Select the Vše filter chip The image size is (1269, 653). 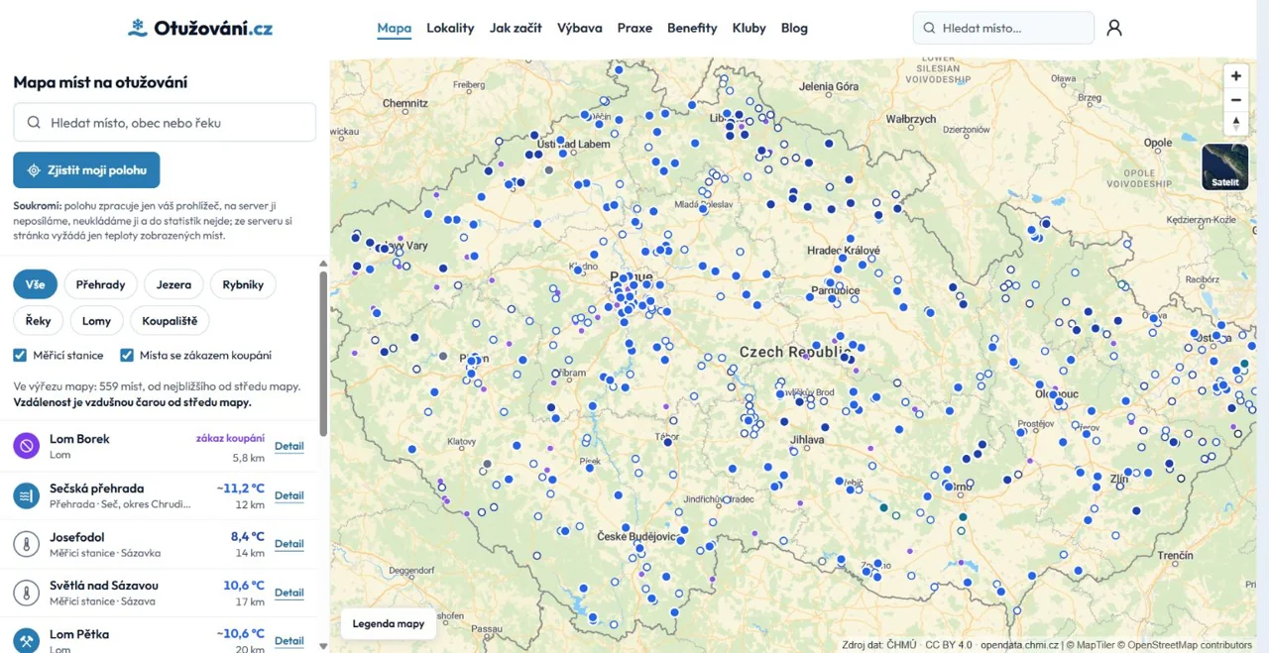(x=36, y=284)
